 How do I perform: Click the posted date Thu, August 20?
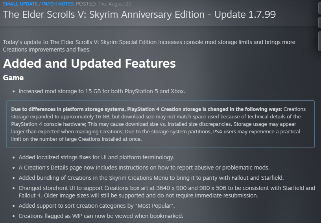pos(114,4)
